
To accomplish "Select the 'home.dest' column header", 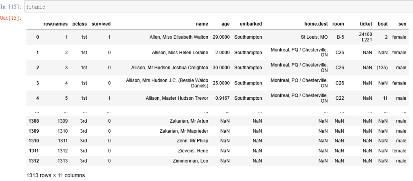I will (316, 24).
